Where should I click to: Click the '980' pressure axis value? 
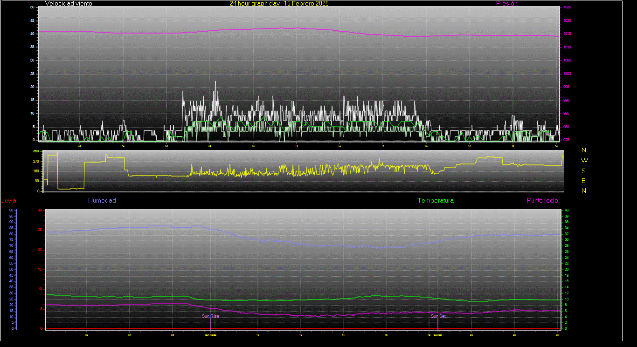tap(566, 127)
